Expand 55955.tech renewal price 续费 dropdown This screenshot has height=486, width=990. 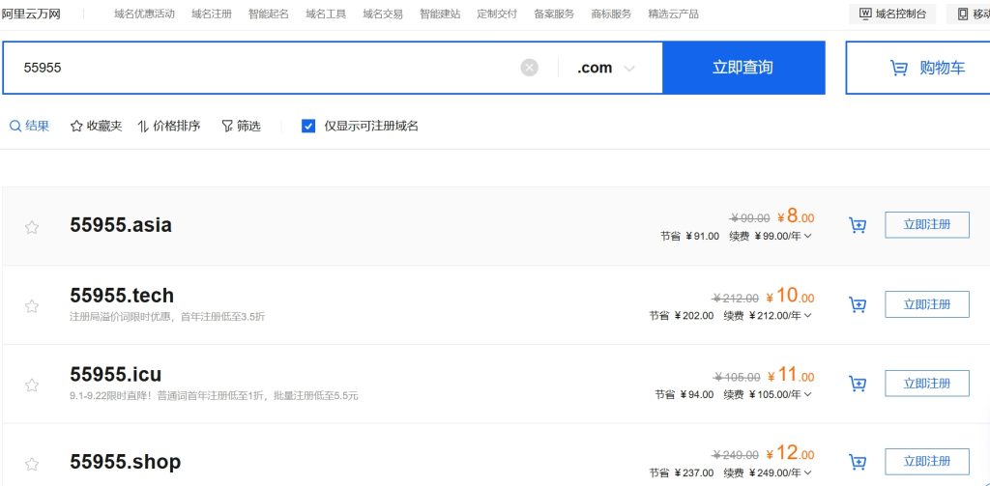click(x=807, y=315)
